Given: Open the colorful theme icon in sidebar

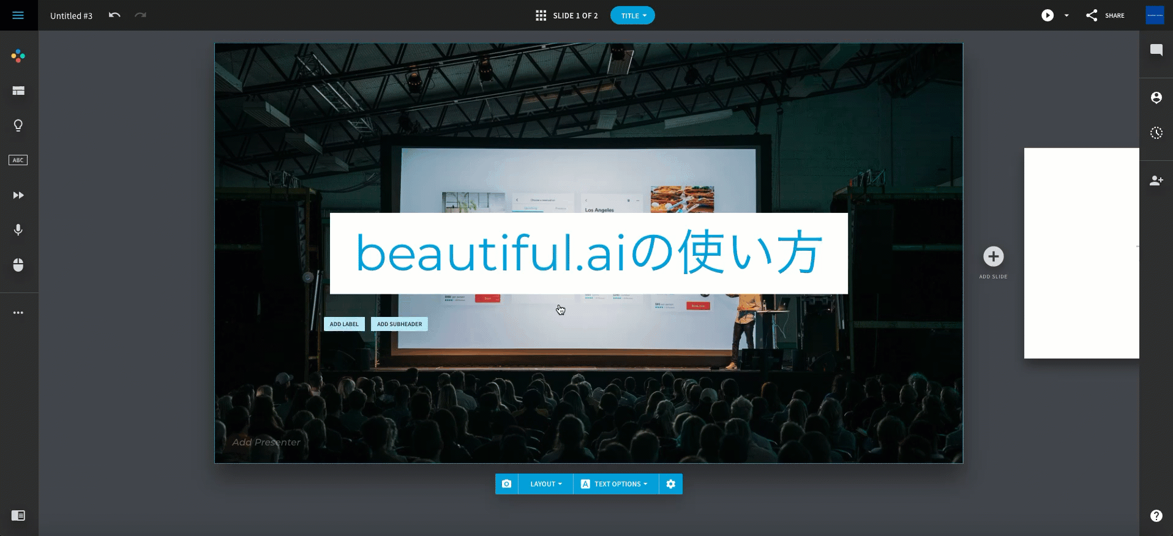Looking at the screenshot, I should coord(18,56).
